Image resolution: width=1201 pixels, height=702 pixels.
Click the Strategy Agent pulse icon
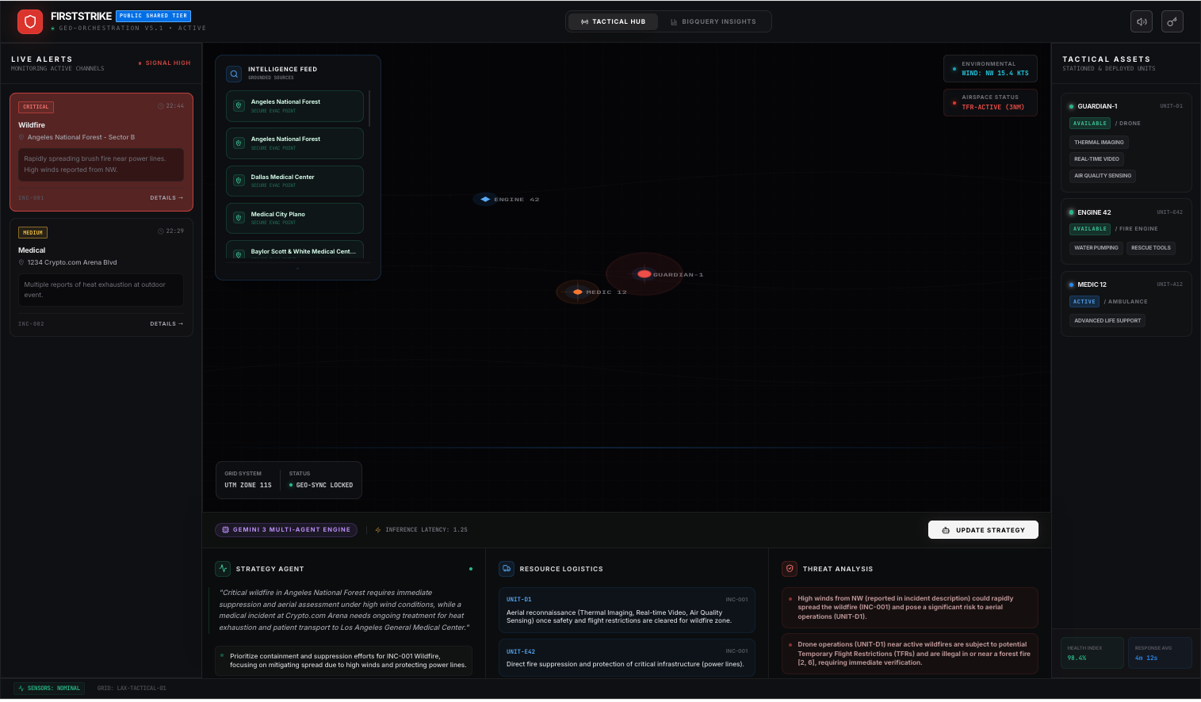223,569
